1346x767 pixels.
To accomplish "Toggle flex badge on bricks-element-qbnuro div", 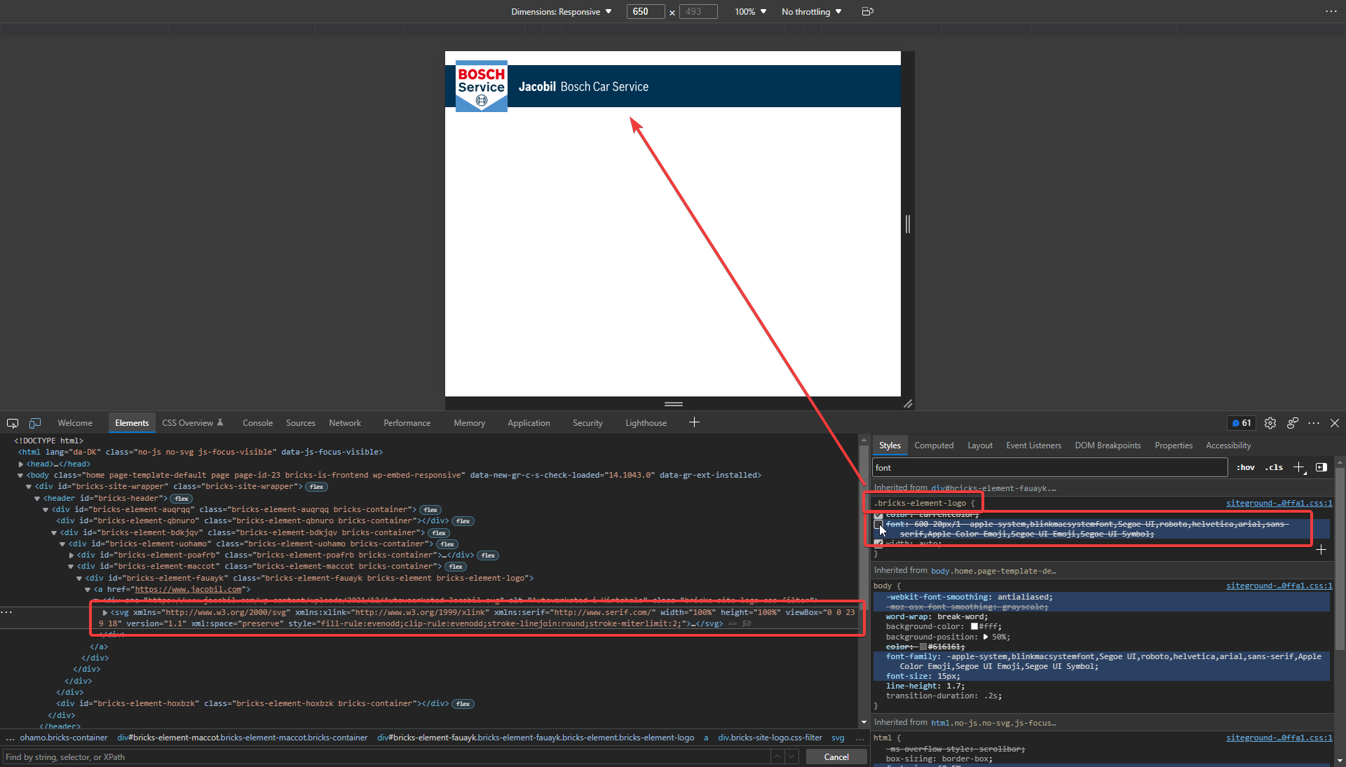I will click(x=463, y=521).
